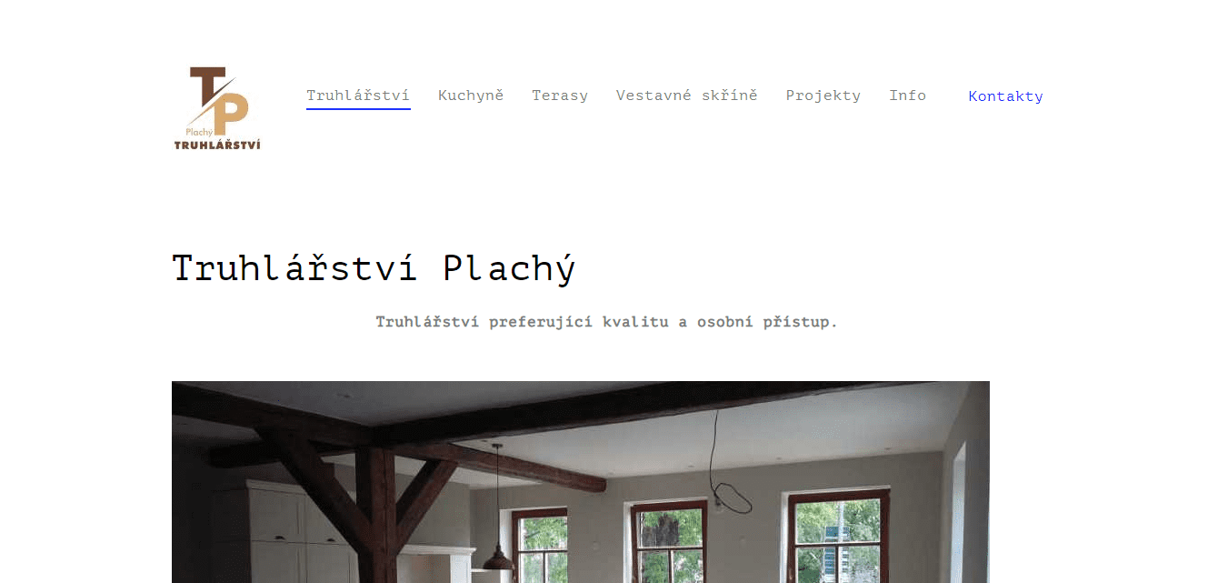Click the TP Plachý logo
The height and width of the screenshot is (583, 1217).
(x=217, y=108)
